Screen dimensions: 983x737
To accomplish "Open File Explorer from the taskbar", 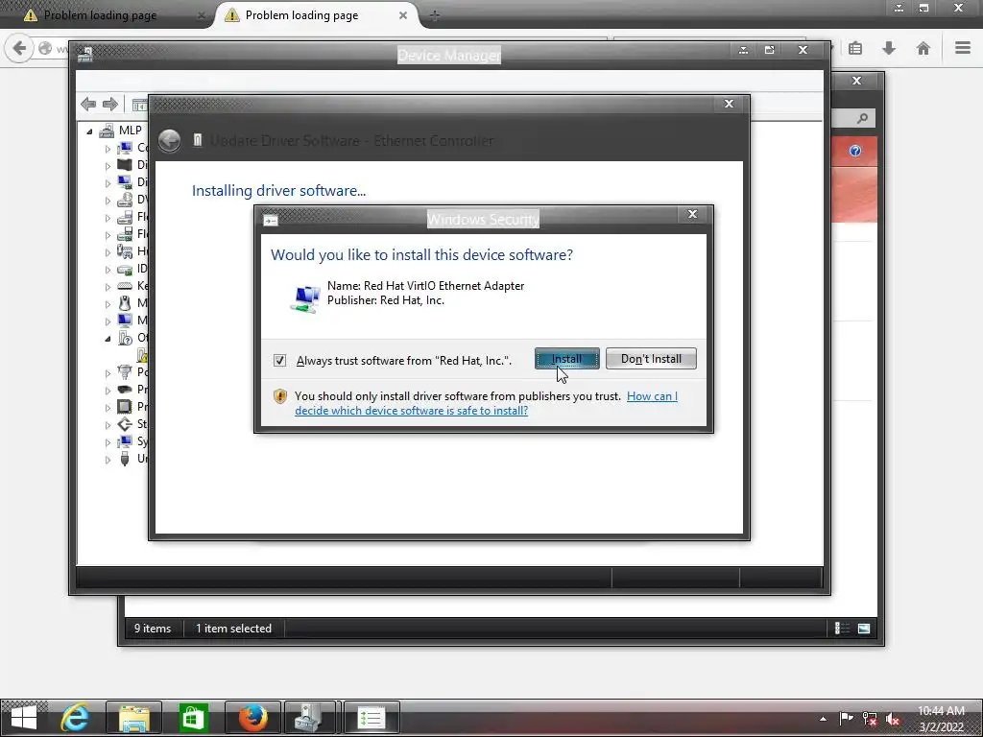I will coord(134,718).
